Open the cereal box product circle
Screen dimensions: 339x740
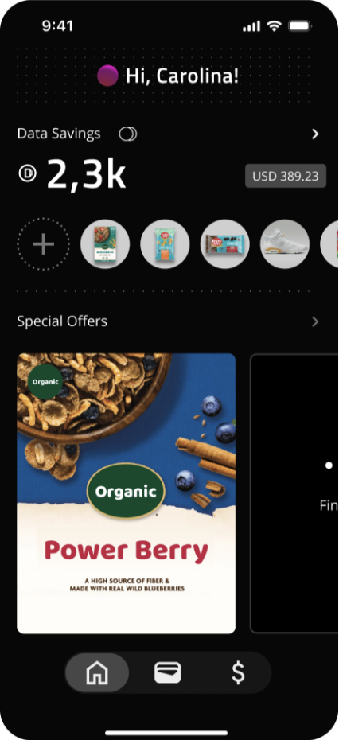[105, 244]
